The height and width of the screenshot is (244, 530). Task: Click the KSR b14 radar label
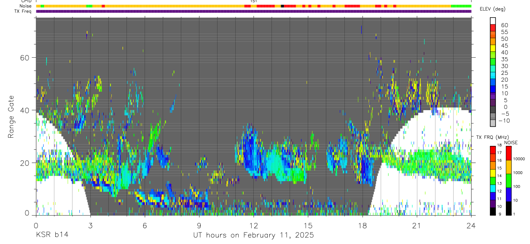tap(52, 235)
